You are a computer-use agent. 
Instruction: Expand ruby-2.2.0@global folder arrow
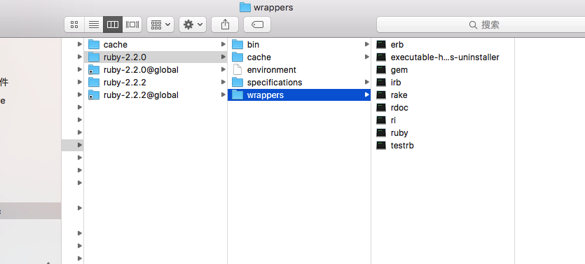point(223,70)
